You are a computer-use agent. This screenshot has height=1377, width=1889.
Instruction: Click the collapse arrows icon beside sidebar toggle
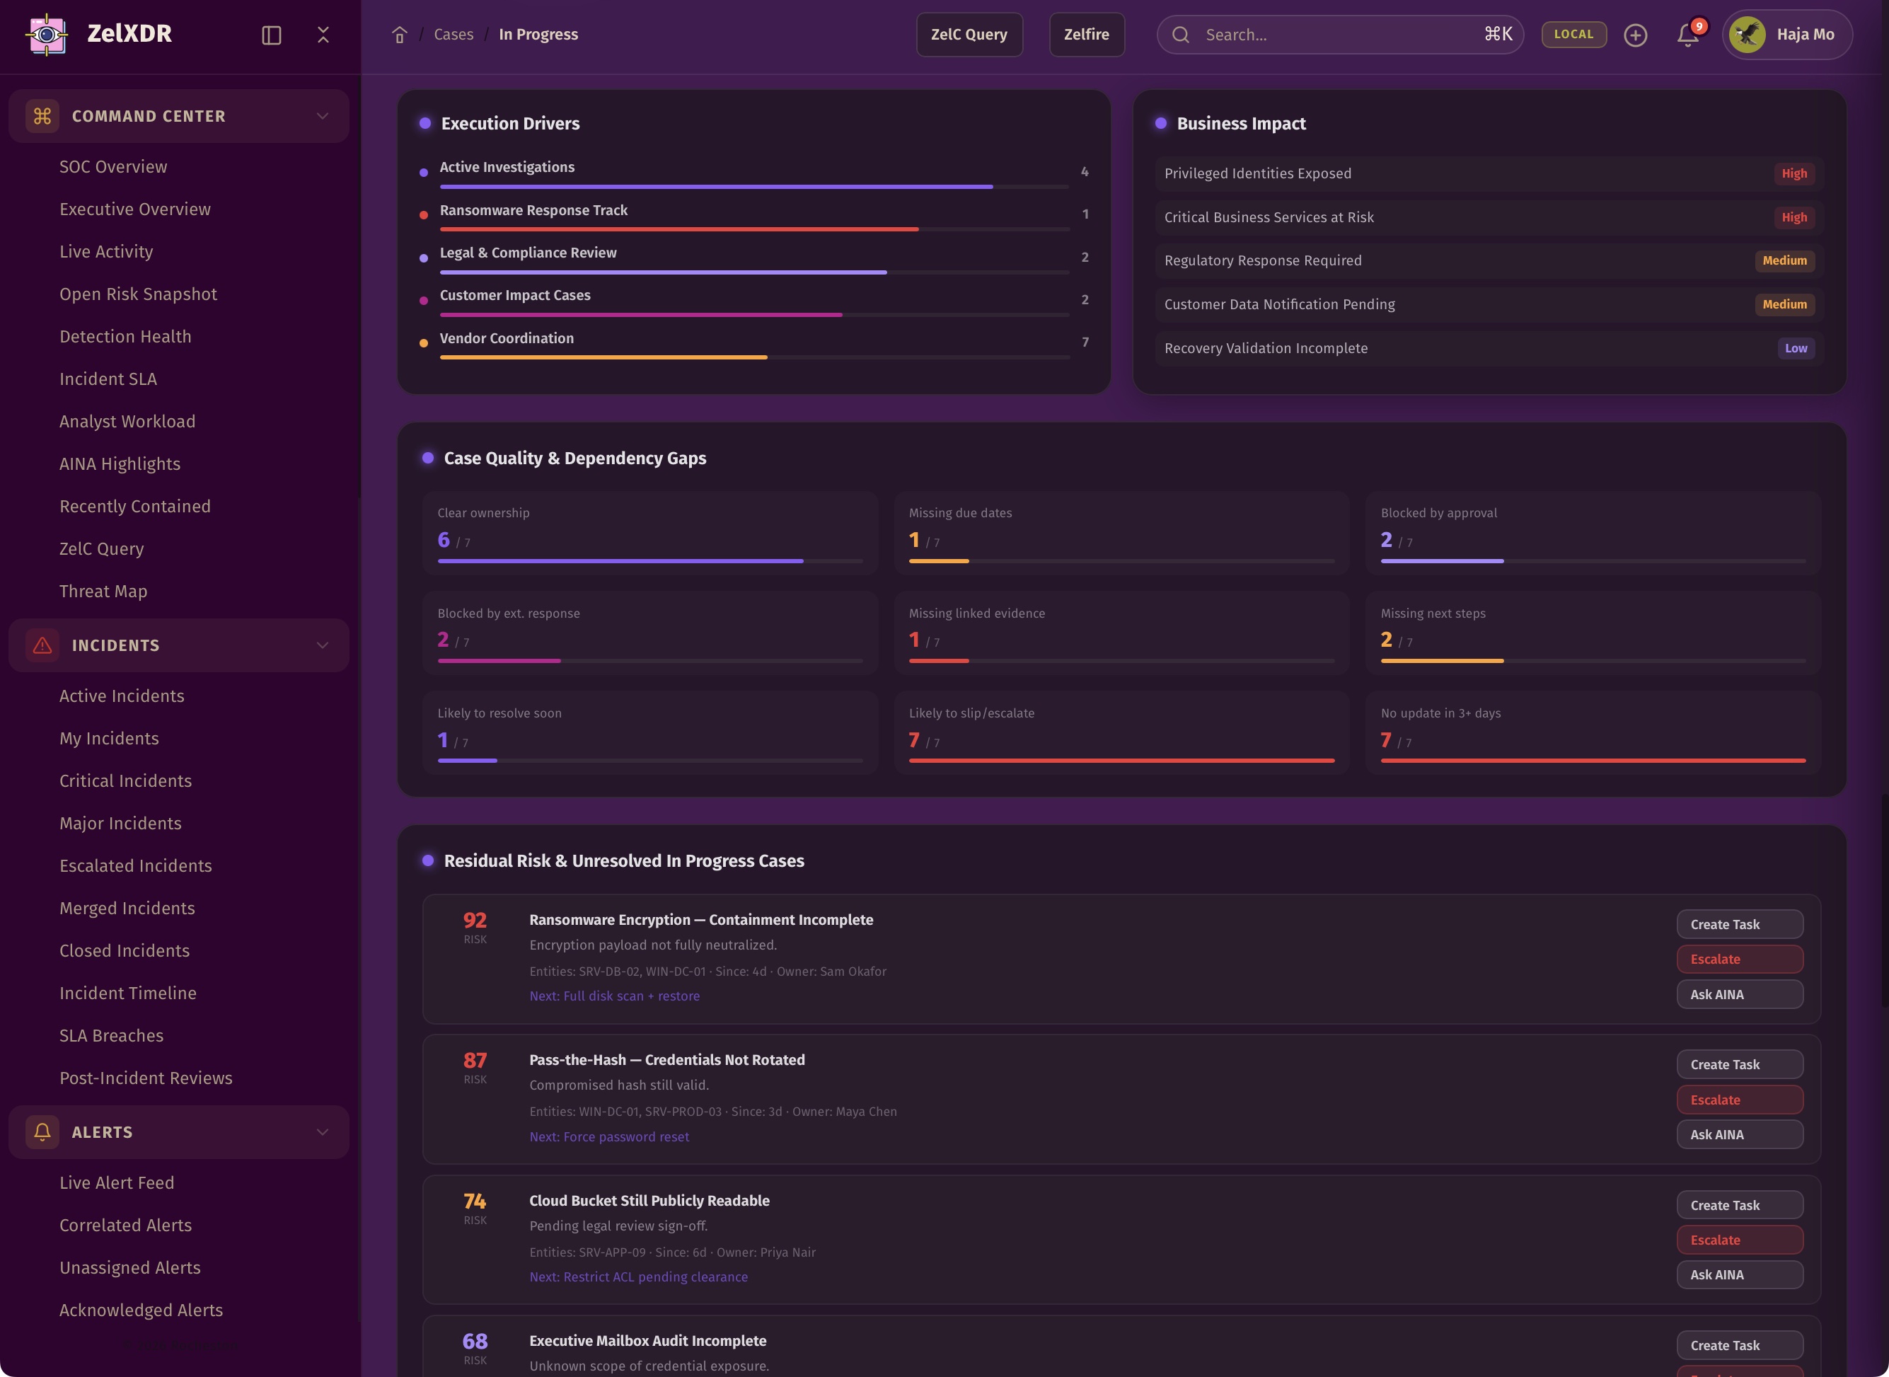[323, 35]
